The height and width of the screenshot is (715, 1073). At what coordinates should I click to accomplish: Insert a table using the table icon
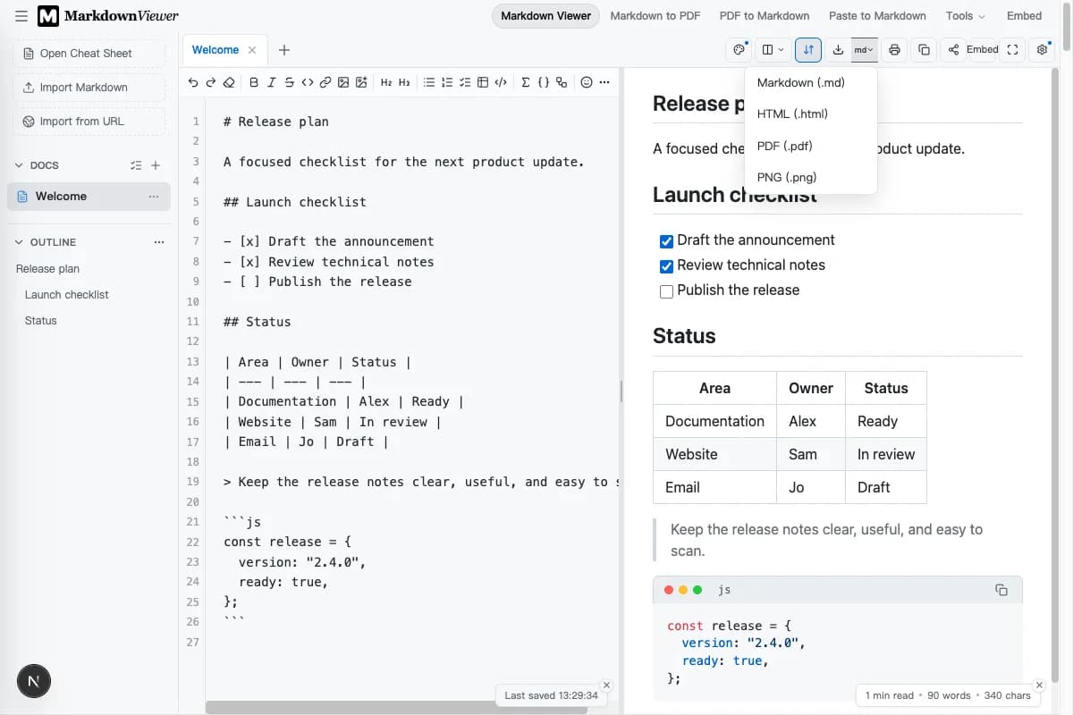point(483,82)
